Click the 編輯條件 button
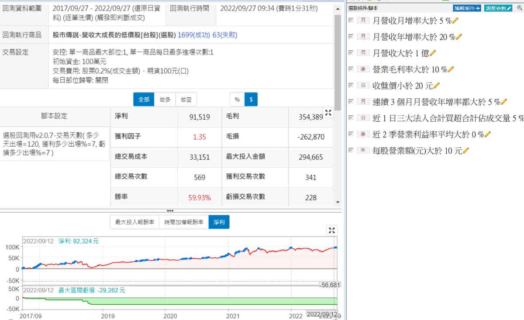This screenshot has height=320, width=524. point(467,8)
